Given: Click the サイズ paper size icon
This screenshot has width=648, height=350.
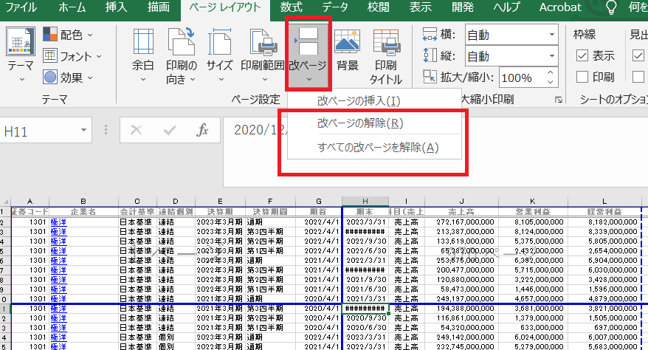Looking at the screenshot, I should click(219, 42).
